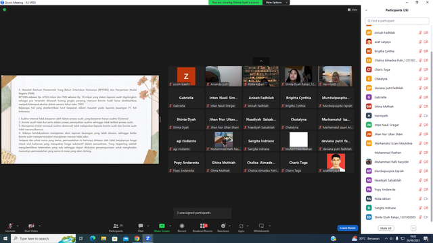Toggle video icon for Hermiyetti in list

(x=426, y=115)
